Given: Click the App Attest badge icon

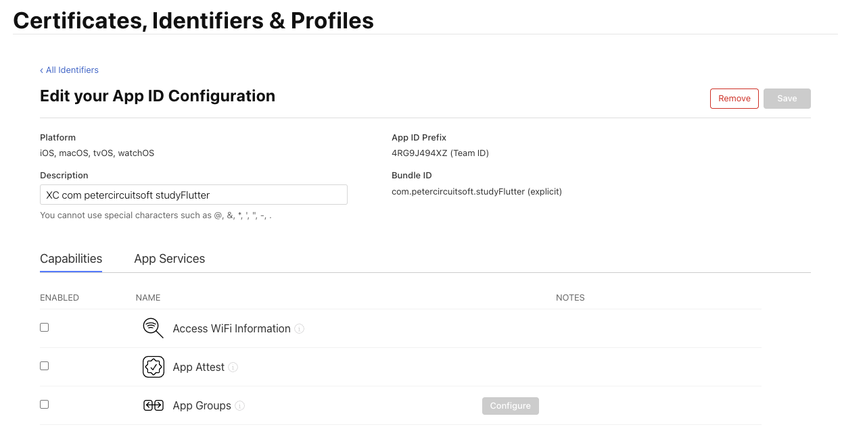Looking at the screenshot, I should (154, 367).
